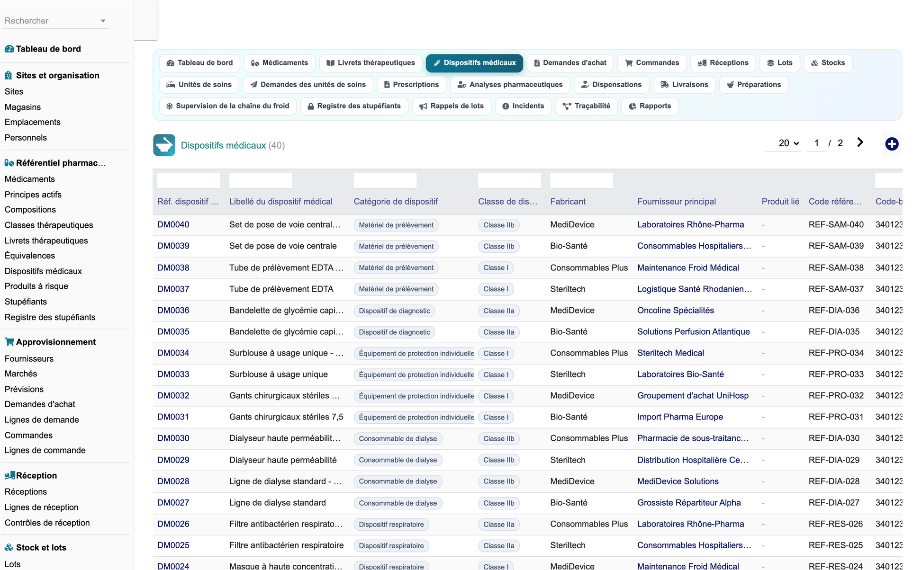Image resolution: width=922 pixels, height=570 pixels.
Task: Open device link DM0040
Action: click(x=173, y=225)
